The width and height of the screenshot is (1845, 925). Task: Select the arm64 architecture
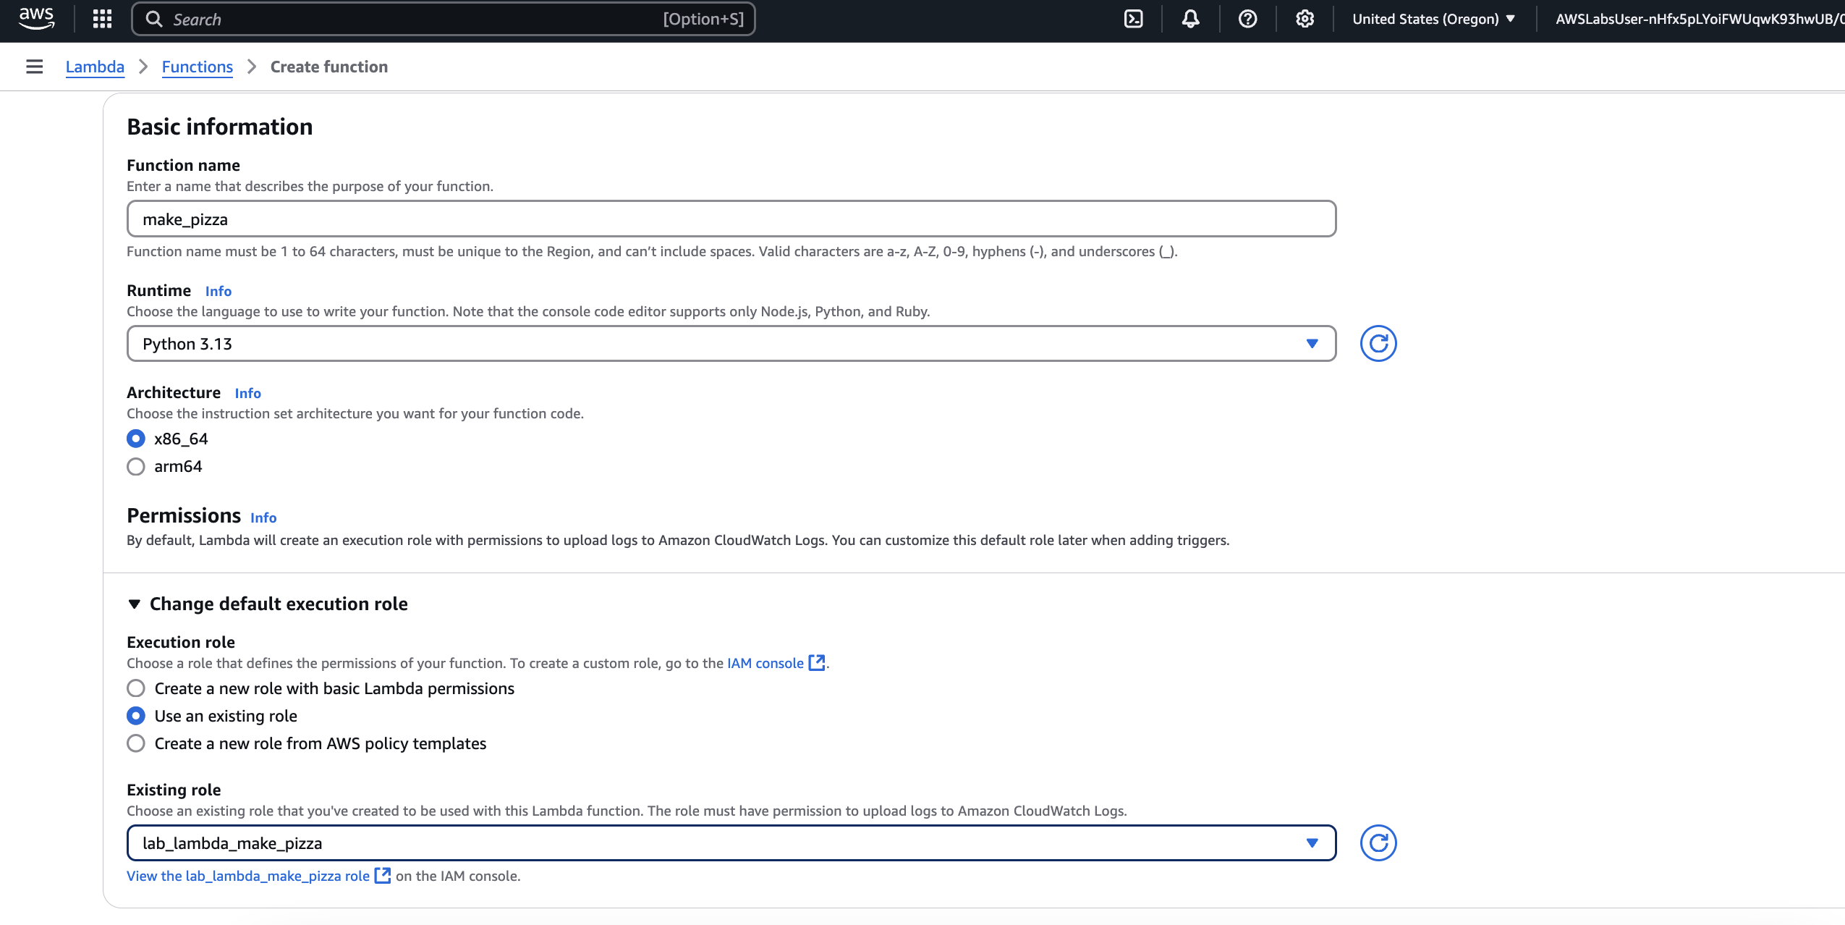[x=135, y=466]
